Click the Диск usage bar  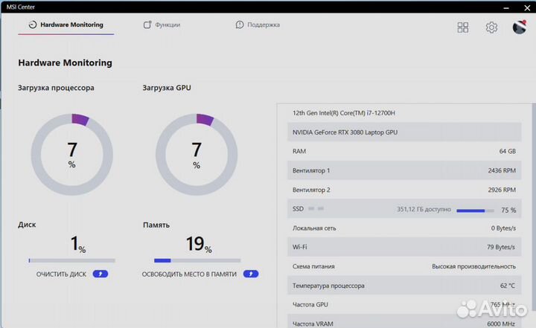71,260
